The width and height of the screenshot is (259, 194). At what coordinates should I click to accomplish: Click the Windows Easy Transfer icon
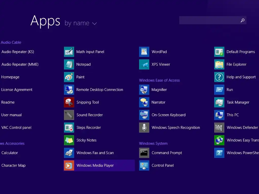coord(219,140)
